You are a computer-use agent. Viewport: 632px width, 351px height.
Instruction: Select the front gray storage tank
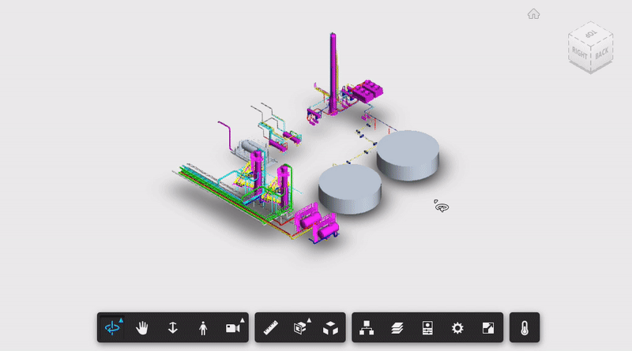(350, 189)
